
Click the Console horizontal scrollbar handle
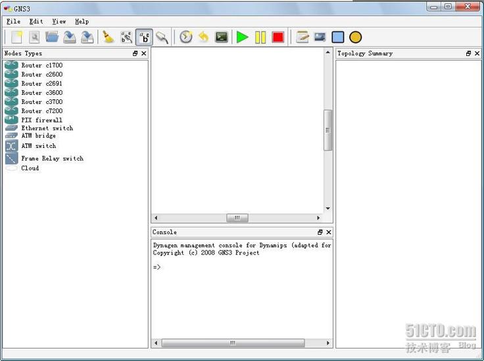click(233, 343)
